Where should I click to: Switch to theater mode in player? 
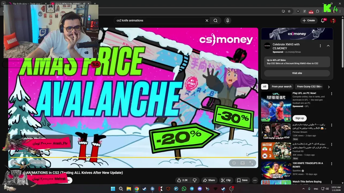242,163
